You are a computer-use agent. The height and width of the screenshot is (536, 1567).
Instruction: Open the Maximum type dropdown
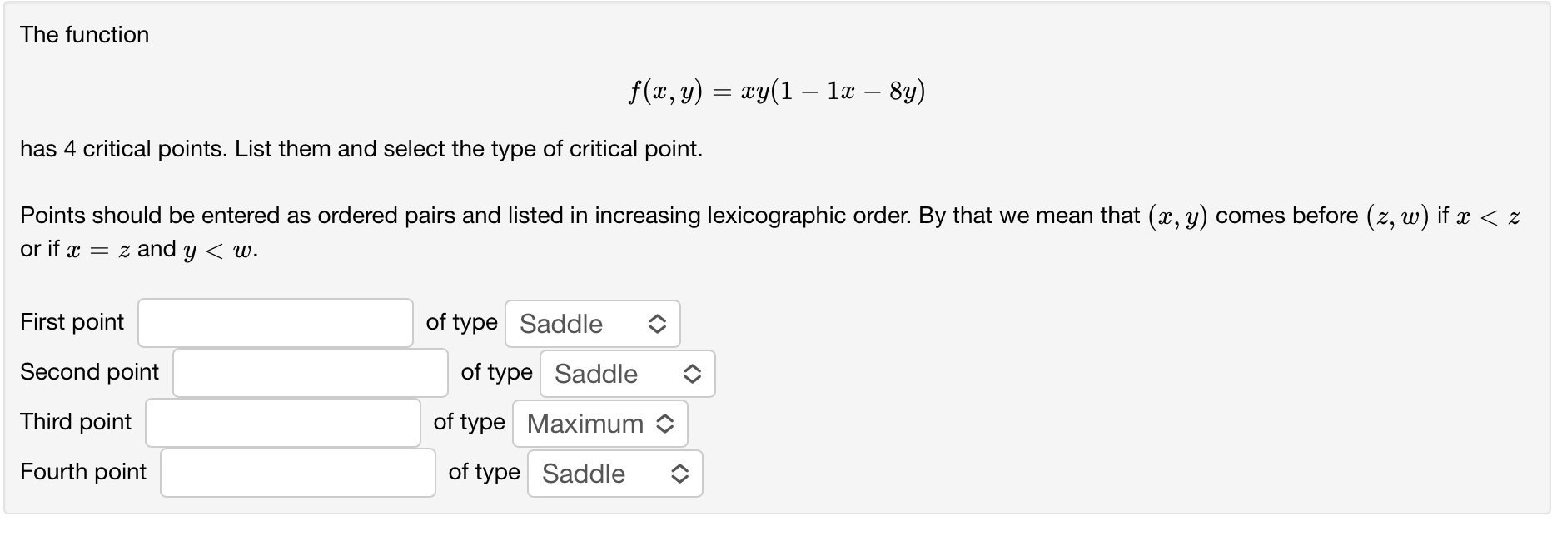pos(600,424)
